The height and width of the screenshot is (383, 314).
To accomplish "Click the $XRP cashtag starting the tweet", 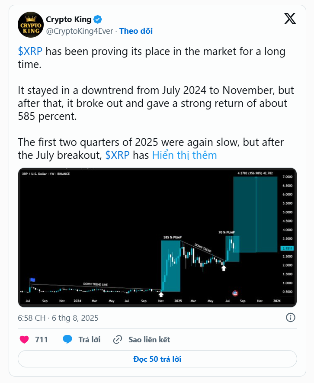I will click(x=30, y=52).
